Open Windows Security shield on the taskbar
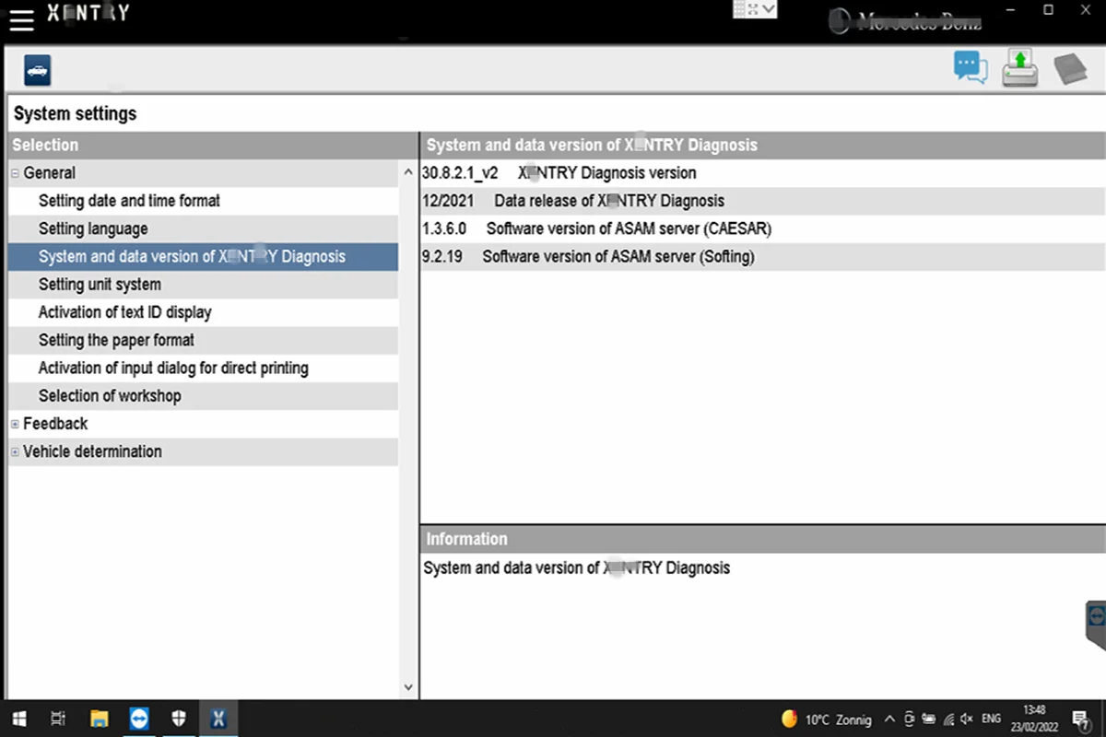This screenshot has width=1106, height=737. tap(179, 719)
